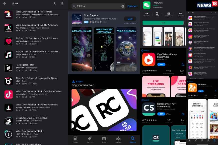This screenshot has height=145, width=218.
Task: Tap the Vigo Video app icon
Action: click(x=149, y=59)
